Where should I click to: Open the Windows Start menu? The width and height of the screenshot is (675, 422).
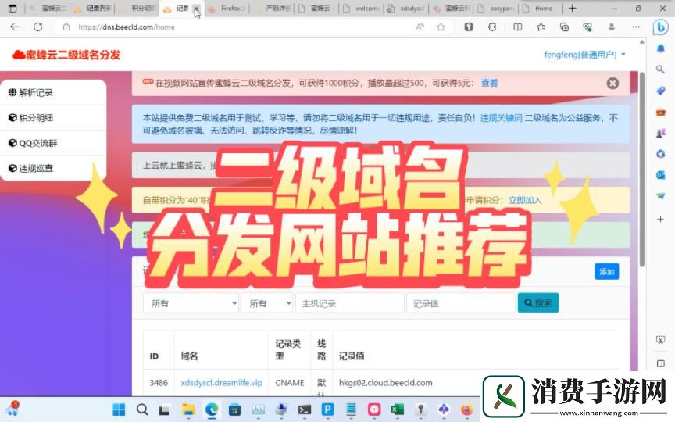pos(119,409)
